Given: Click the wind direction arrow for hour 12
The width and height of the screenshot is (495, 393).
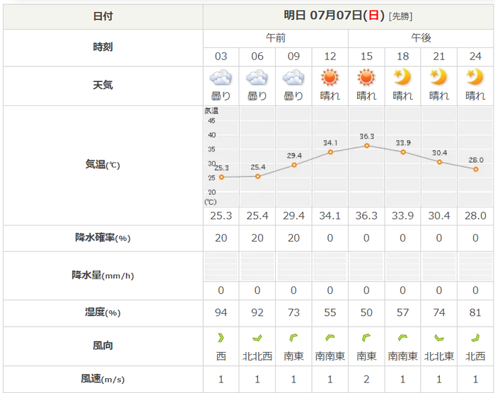Looking at the screenshot, I should pos(330,338).
